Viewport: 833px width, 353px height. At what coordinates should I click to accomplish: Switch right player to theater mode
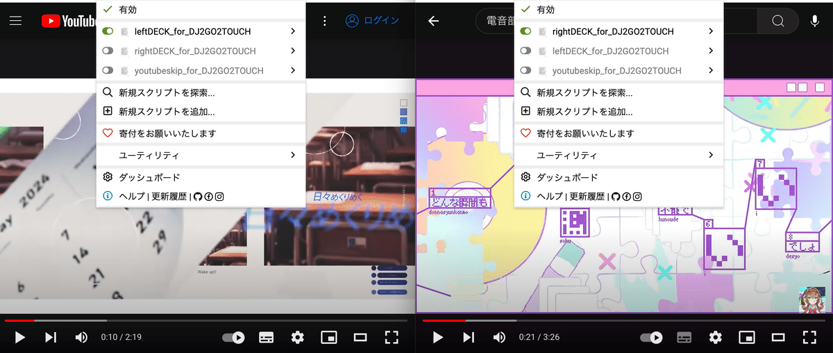(x=778, y=337)
